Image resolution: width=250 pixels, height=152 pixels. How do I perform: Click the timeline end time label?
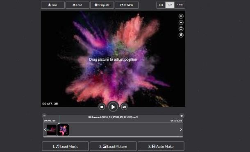click(x=176, y=121)
